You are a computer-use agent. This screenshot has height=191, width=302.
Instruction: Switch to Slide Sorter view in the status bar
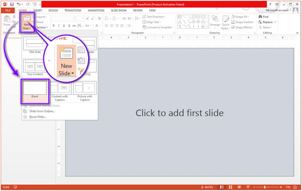[x=231, y=187]
